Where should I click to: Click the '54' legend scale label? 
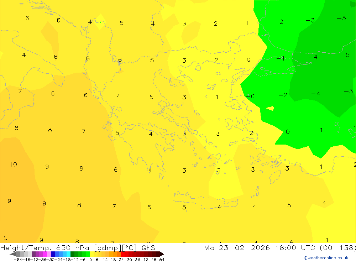(x=162, y=260)
